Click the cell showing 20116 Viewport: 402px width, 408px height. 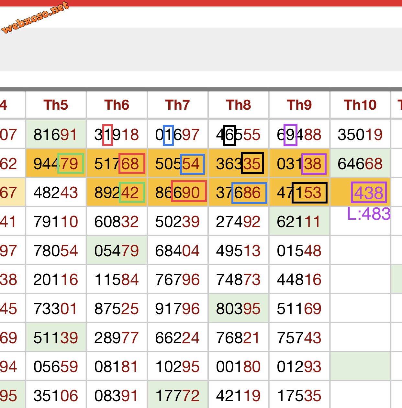56,280
